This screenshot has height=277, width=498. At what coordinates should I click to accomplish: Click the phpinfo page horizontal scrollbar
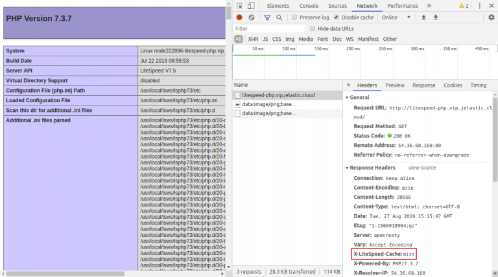(65, 274)
